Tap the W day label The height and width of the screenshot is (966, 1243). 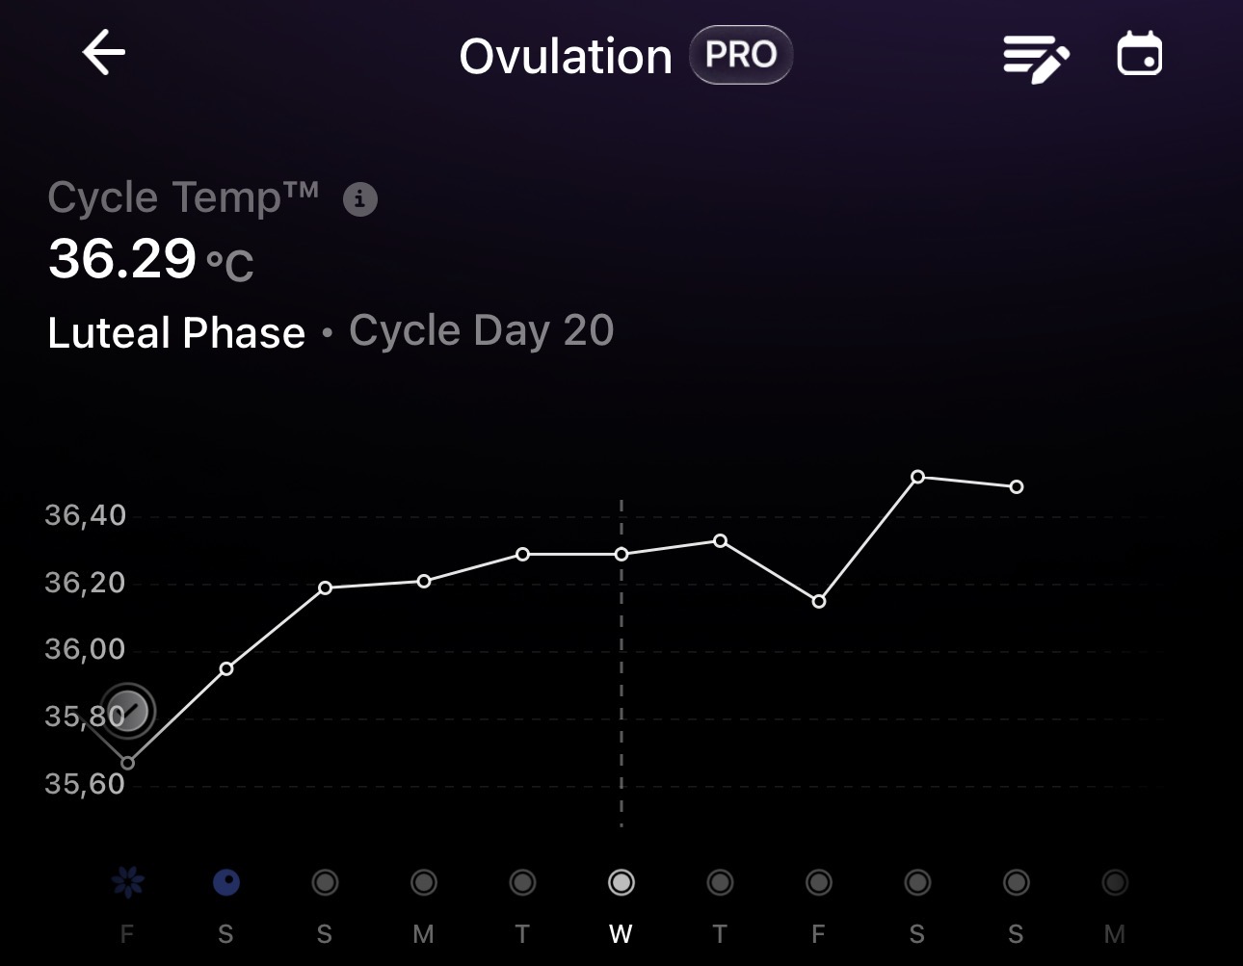621,933
